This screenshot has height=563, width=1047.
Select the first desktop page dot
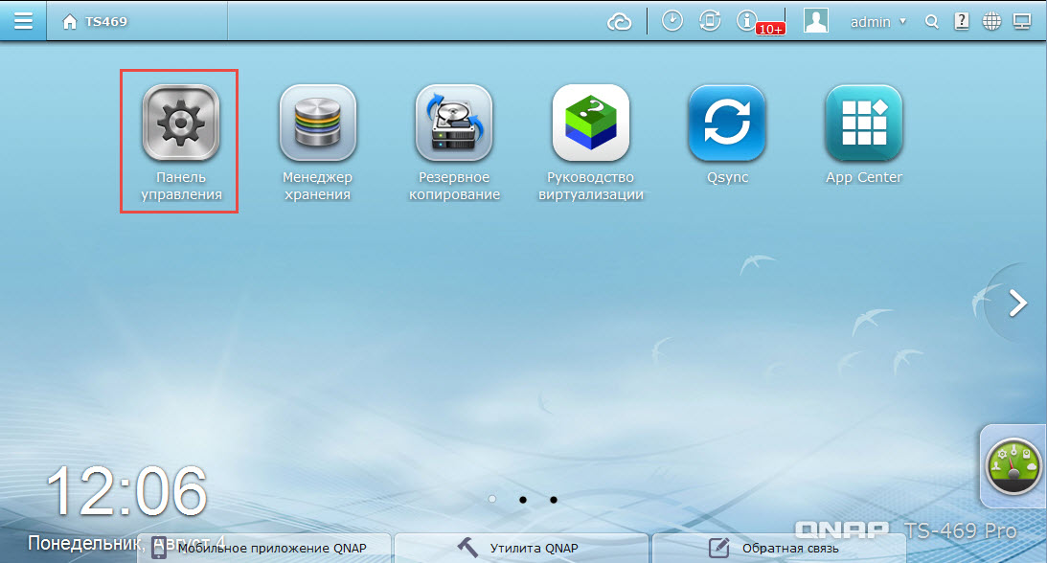click(x=492, y=499)
